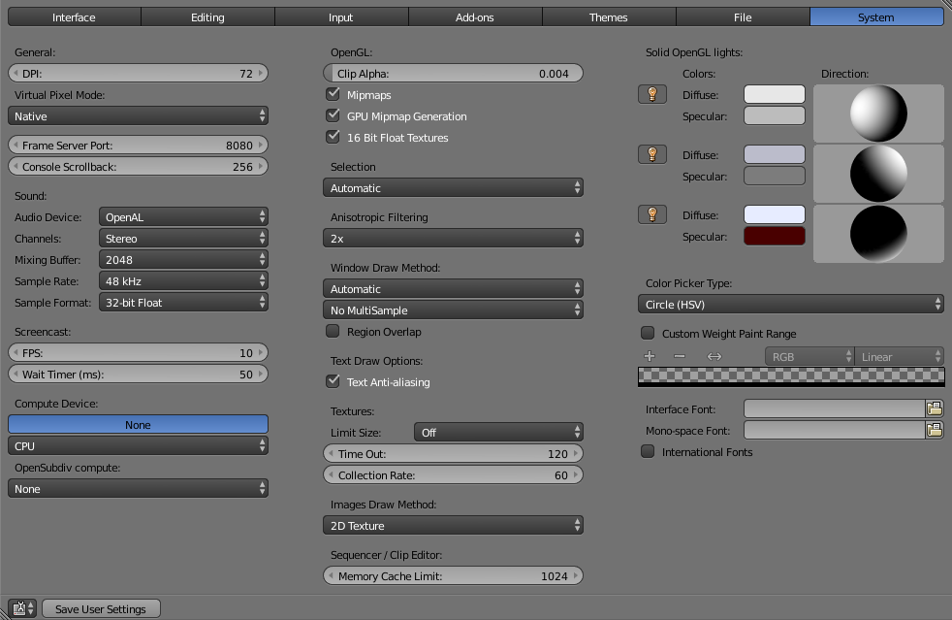Image resolution: width=952 pixels, height=620 pixels.
Task: Open the dark red Specular color swatch
Action: 775,236
